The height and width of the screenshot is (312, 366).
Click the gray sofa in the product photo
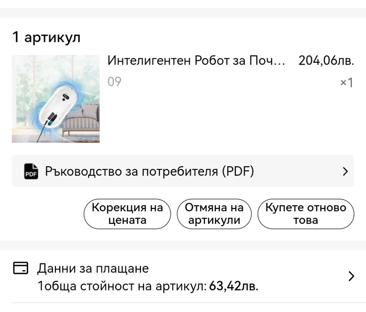(x=82, y=121)
